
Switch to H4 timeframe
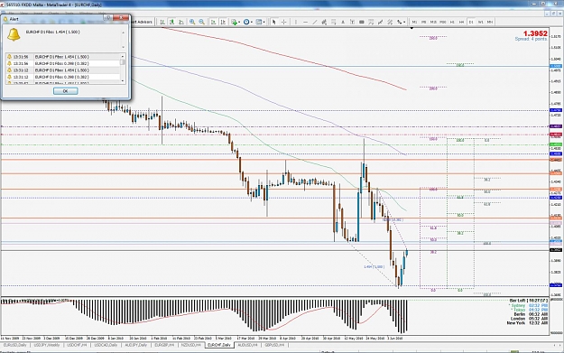[461, 22]
